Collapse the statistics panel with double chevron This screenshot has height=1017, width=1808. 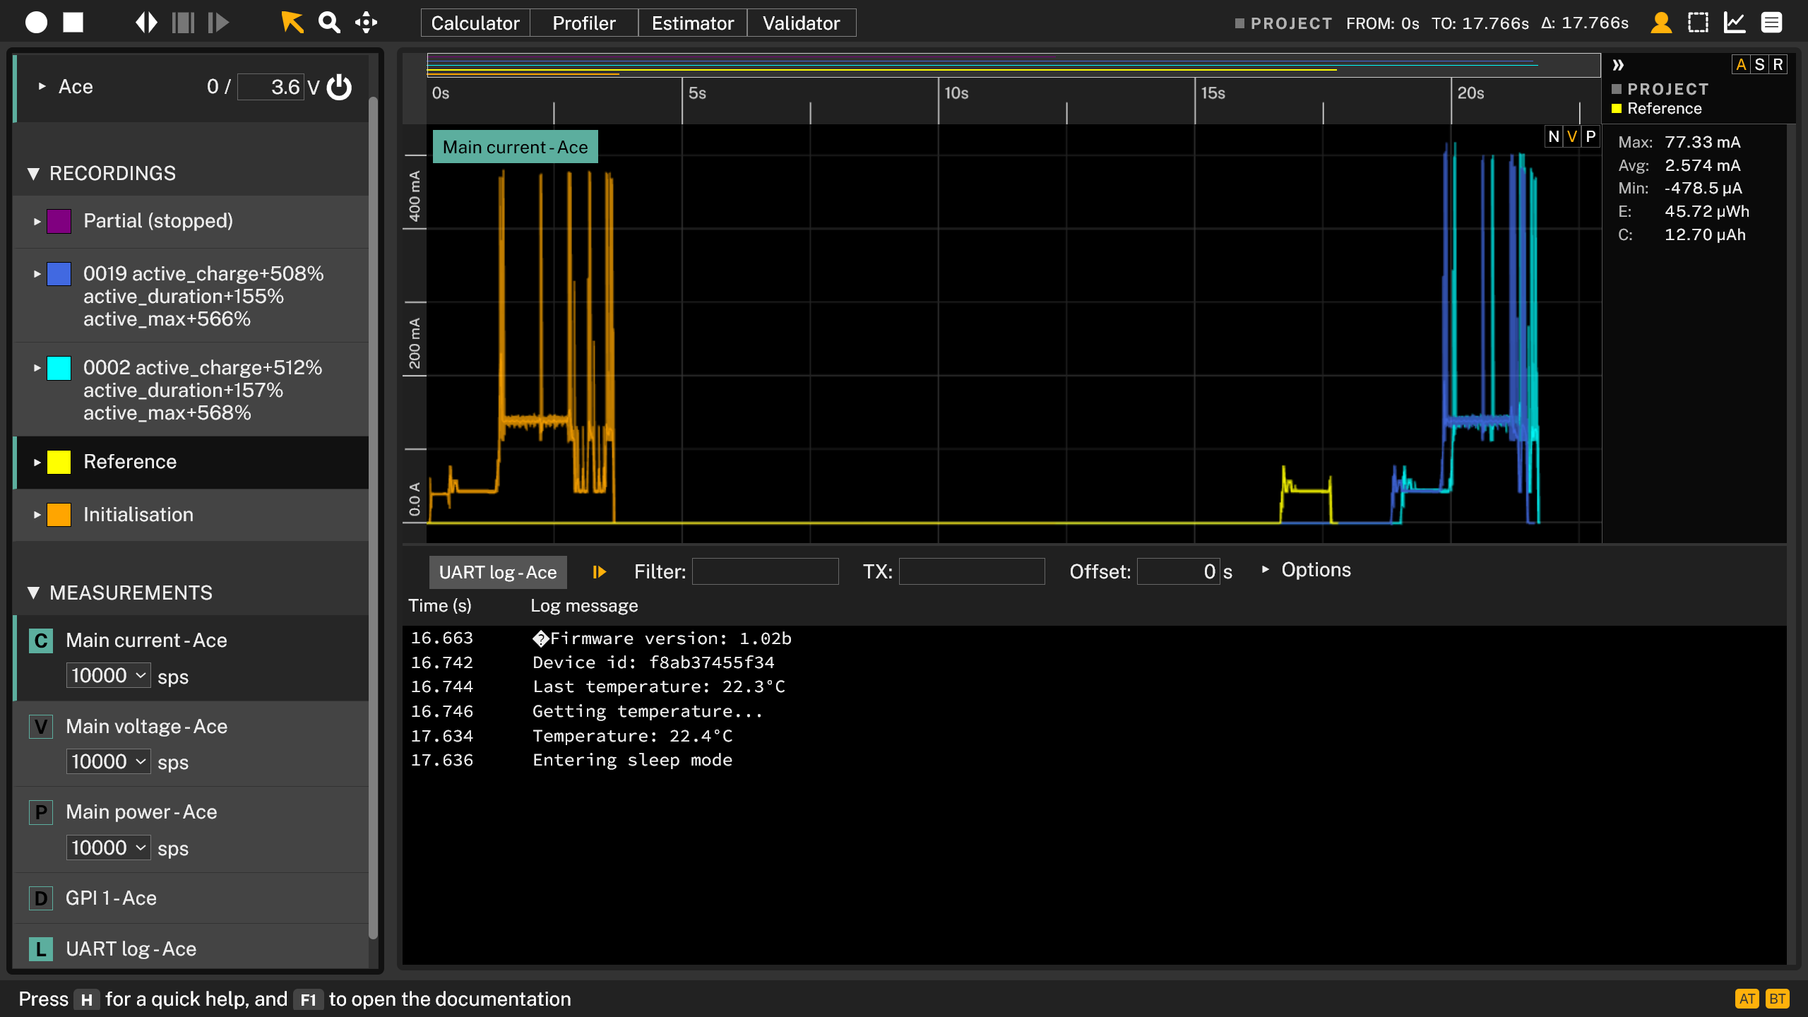1618,65
